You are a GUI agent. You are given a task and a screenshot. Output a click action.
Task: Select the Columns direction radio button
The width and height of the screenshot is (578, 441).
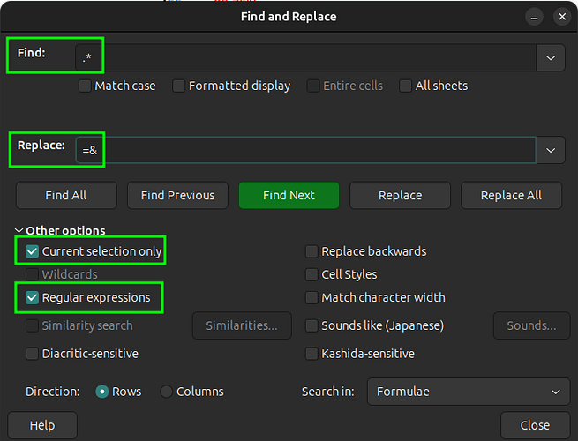click(x=167, y=392)
